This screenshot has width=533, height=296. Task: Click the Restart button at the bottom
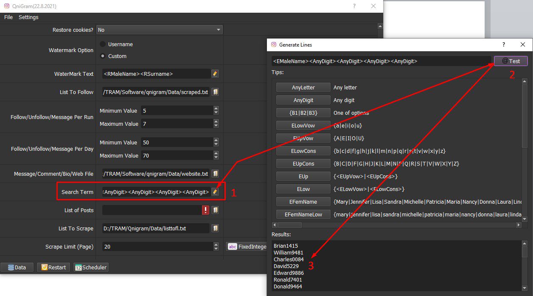(53, 267)
